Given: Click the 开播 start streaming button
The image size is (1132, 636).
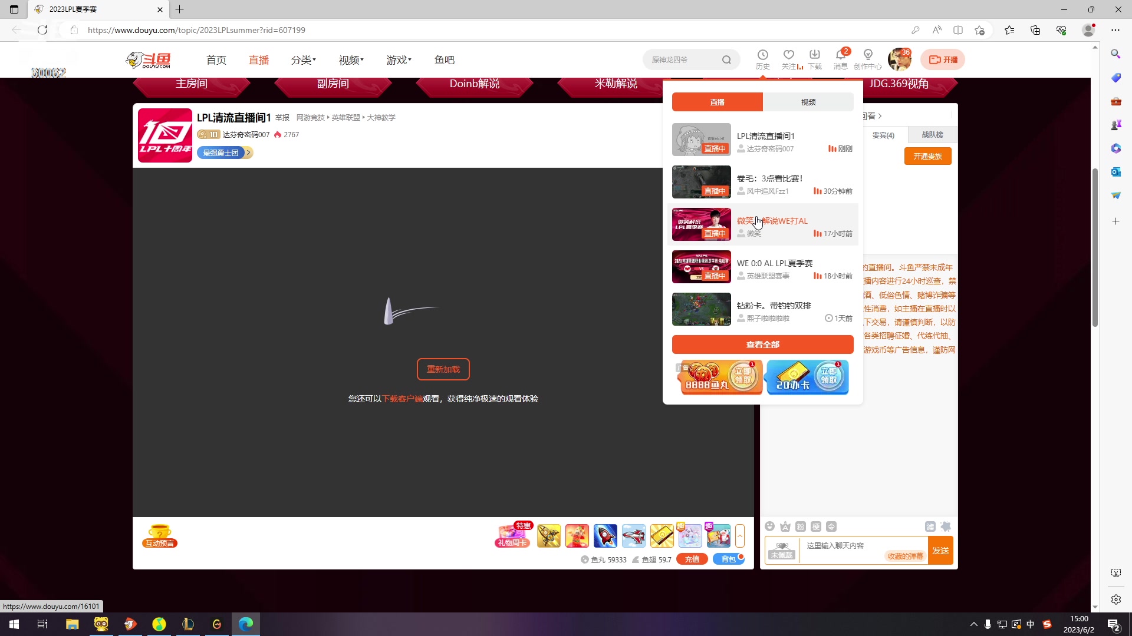Looking at the screenshot, I should (x=943, y=59).
